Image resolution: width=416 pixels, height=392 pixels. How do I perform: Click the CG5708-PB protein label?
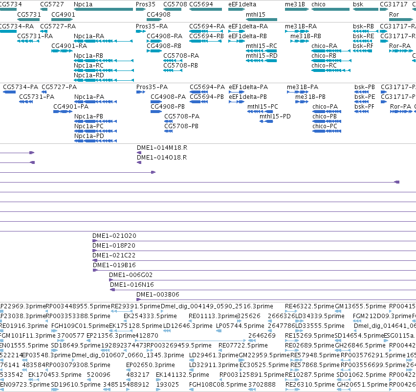(x=181, y=126)
